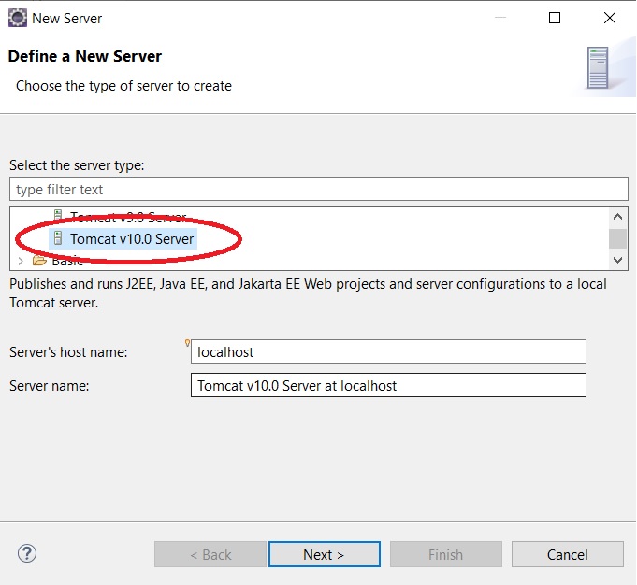Click the host name content assist lightbulb
637x585 pixels.
pyautogui.click(x=187, y=343)
